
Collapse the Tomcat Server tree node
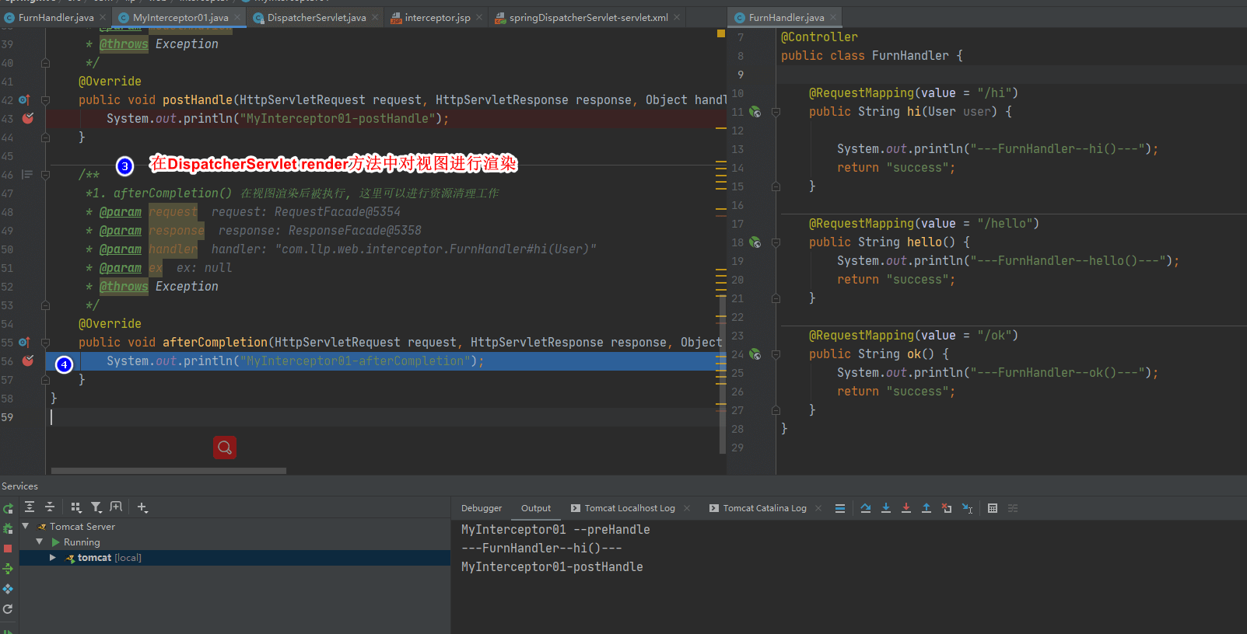(x=26, y=526)
